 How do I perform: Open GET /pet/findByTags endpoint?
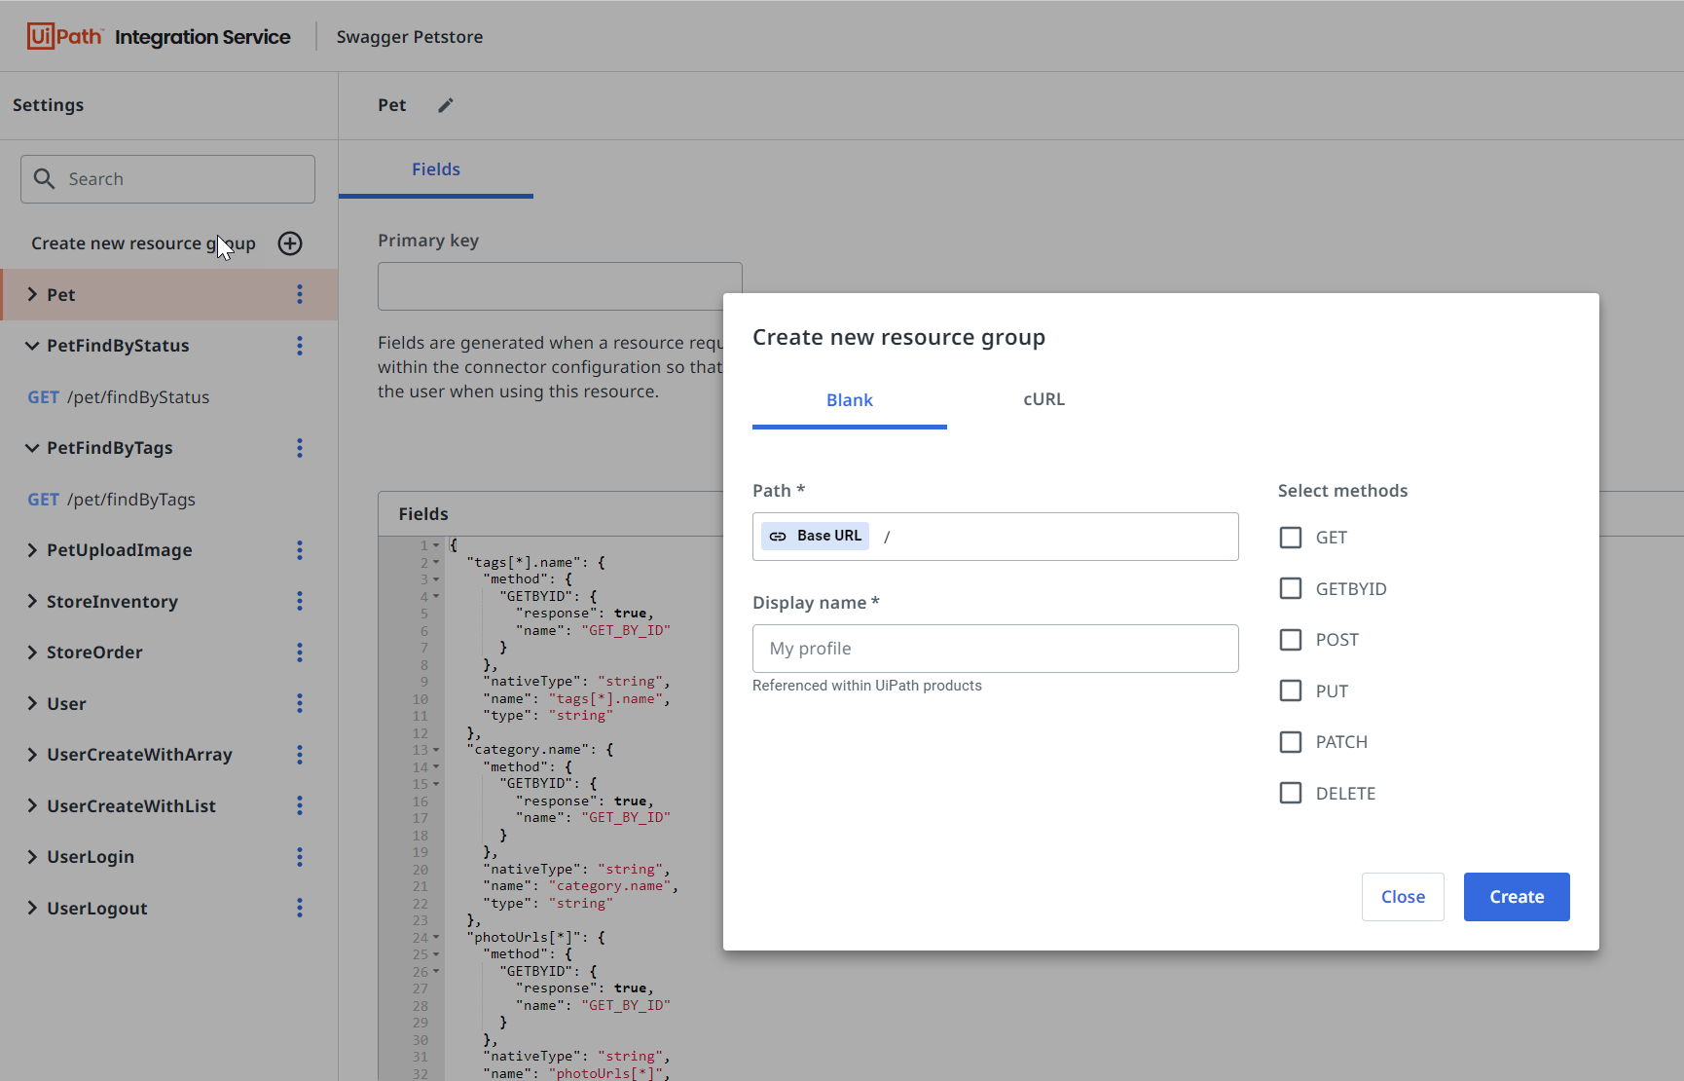tap(111, 500)
